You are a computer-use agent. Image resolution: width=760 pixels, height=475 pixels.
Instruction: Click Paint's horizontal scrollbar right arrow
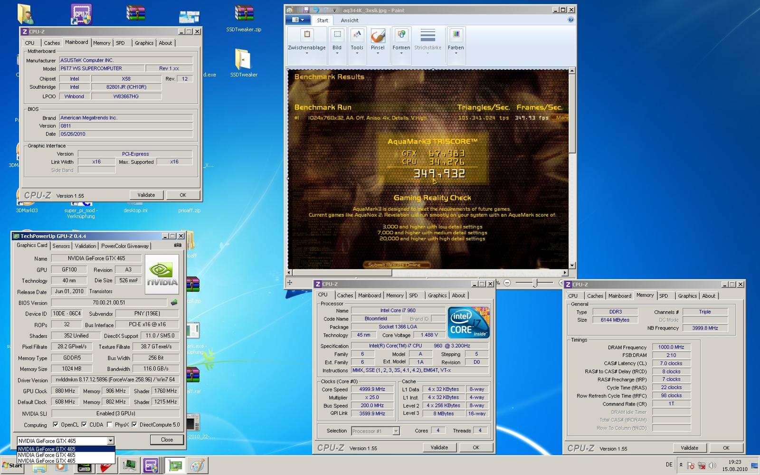tap(565, 273)
